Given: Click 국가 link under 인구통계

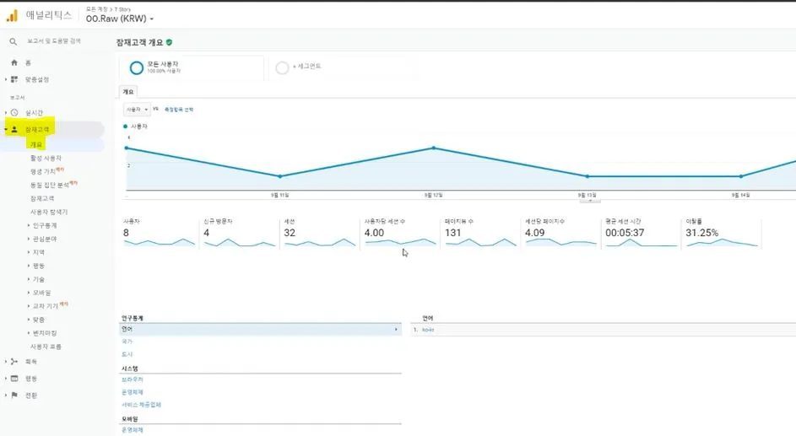Looking at the screenshot, I should [x=127, y=342].
